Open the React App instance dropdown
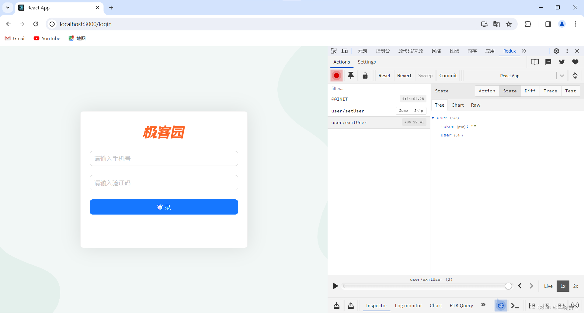Viewport: 584px width, 313px height. [x=562, y=75]
